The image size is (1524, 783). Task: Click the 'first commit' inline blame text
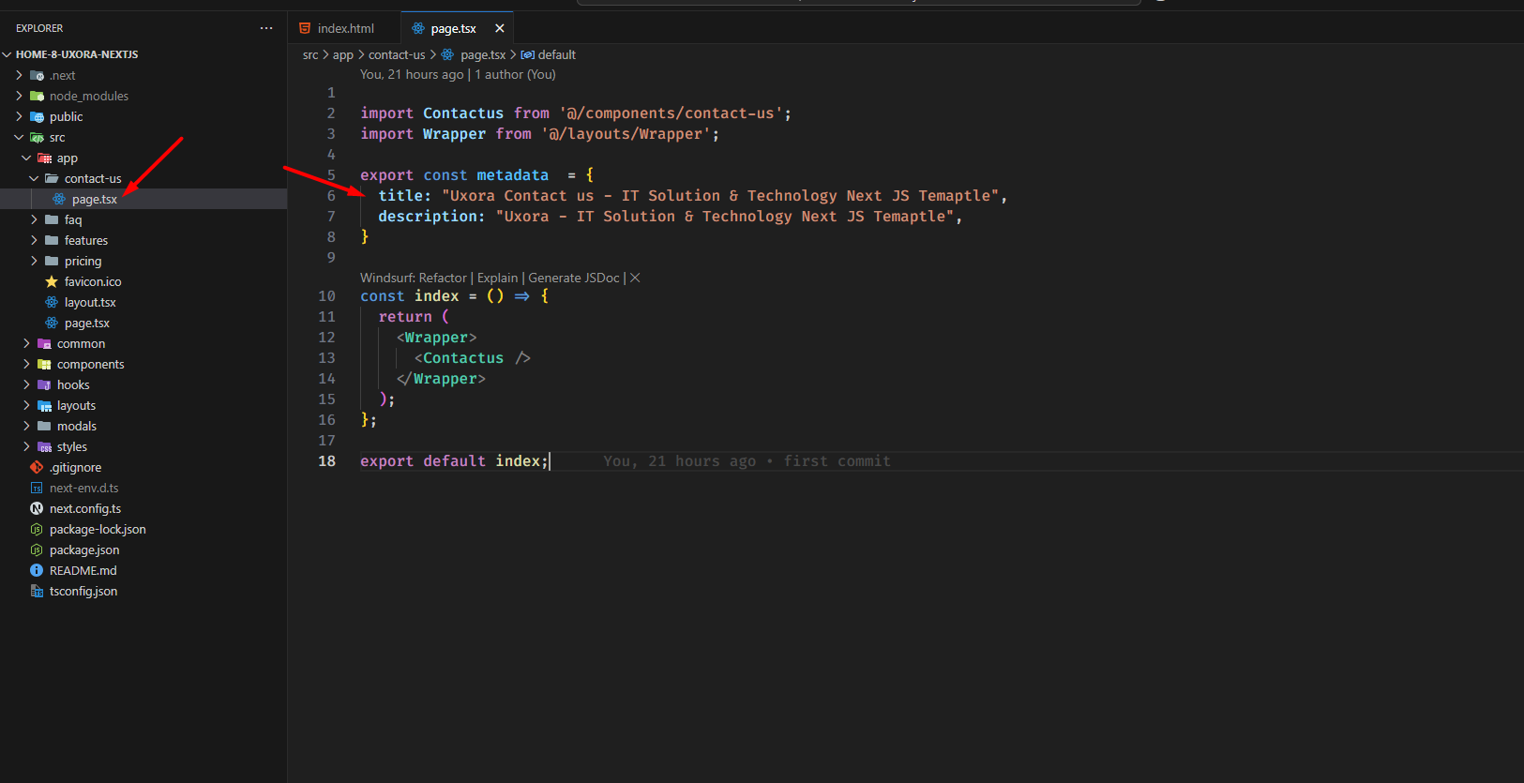pos(837,461)
